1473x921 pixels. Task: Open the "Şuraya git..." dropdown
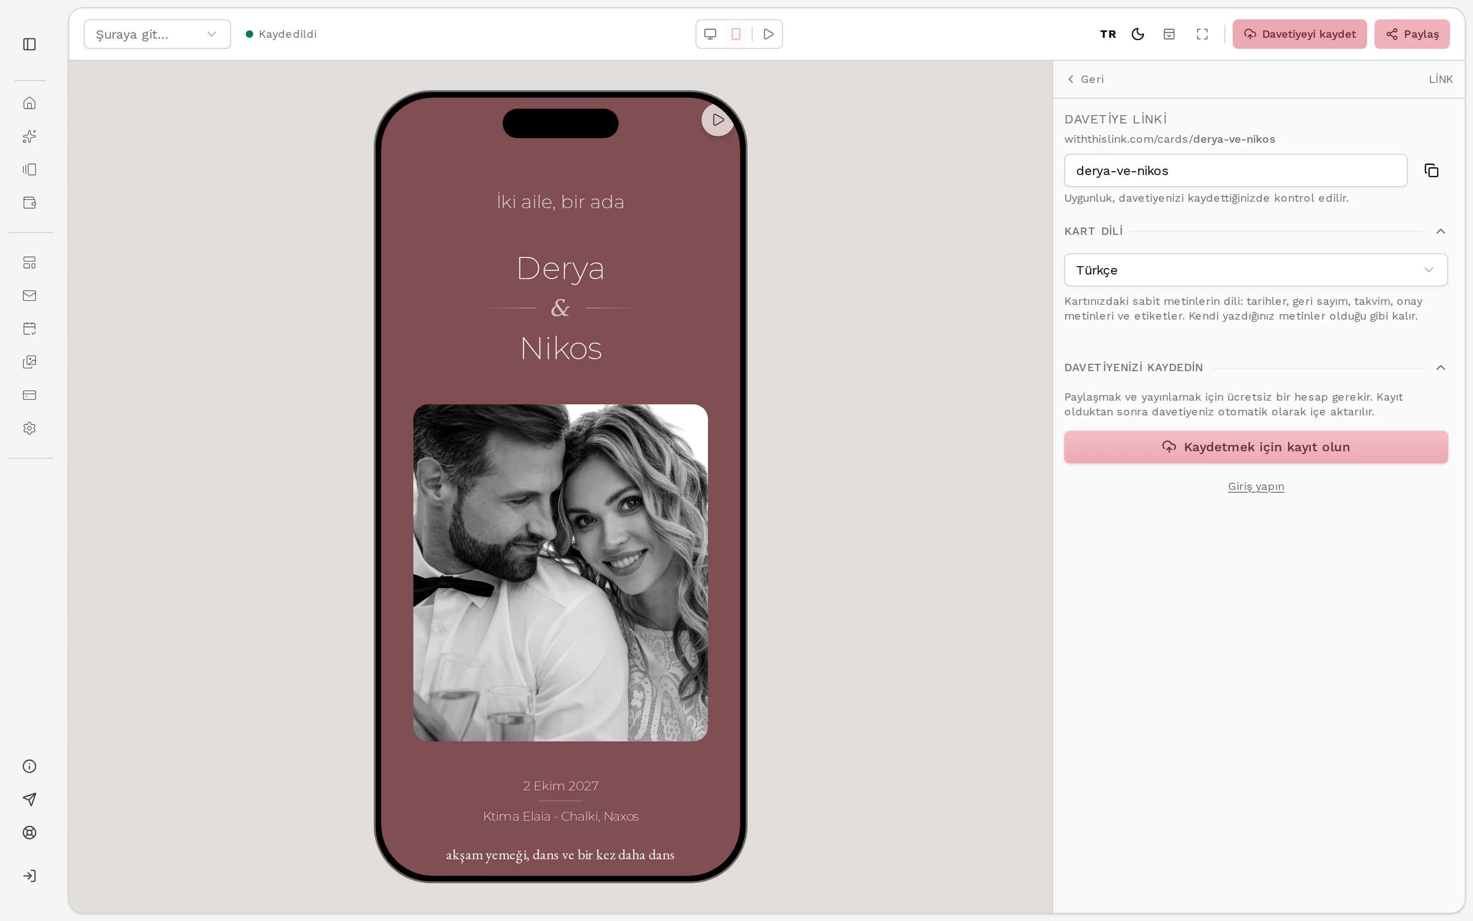coord(157,34)
